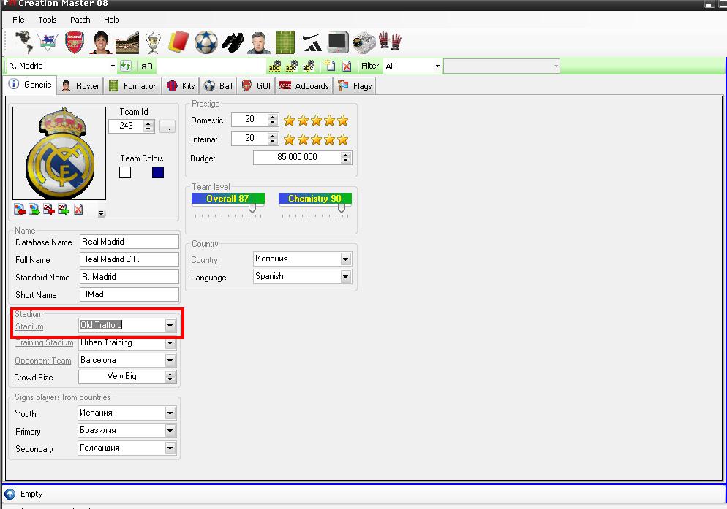This screenshot has width=727, height=509.
Task: Open the Countries editor globe icon
Action: 23,42
